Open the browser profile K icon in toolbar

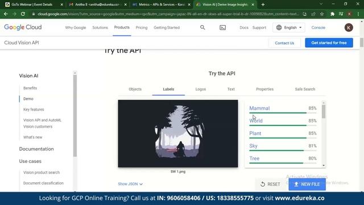coord(349,14)
